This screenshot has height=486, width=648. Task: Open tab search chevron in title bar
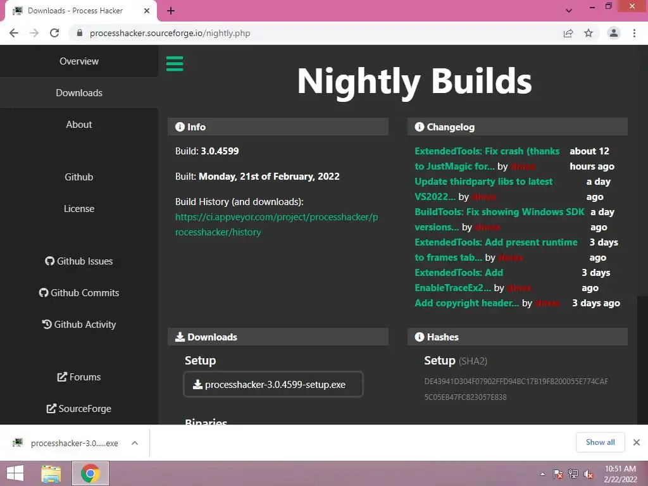pos(569,11)
